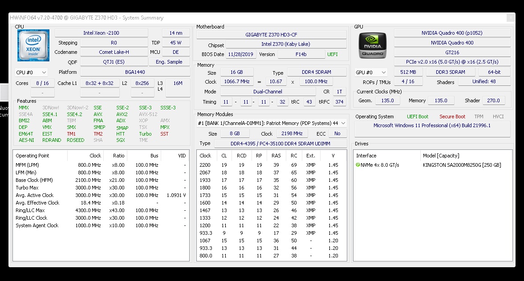Click the 'PCIe v2.0 x16' bus field
The height and width of the screenshot is (281, 524).
tap(452, 62)
